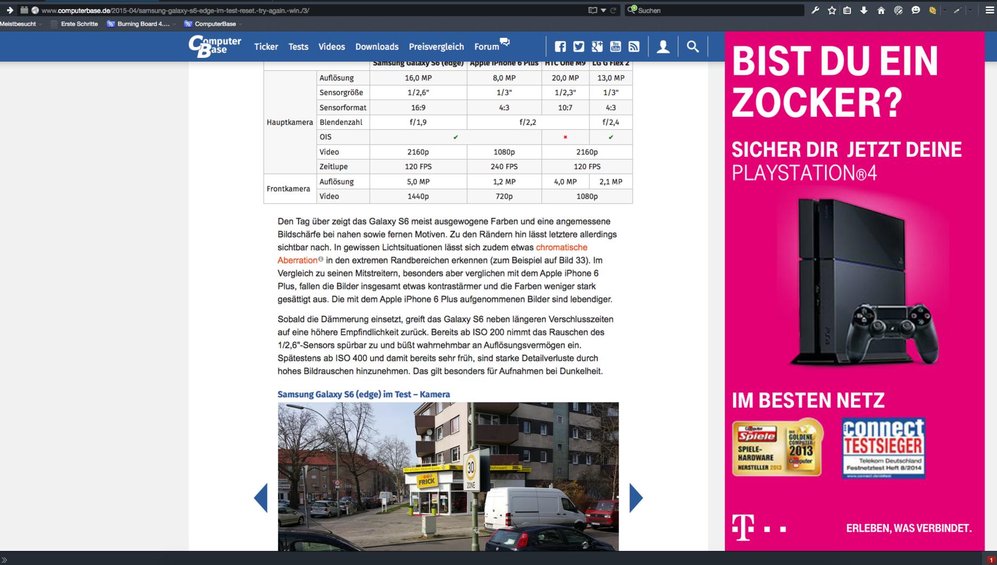The height and width of the screenshot is (565, 997).
Task: Visit ComputerBase YouTube icon
Action: pos(615,47)
